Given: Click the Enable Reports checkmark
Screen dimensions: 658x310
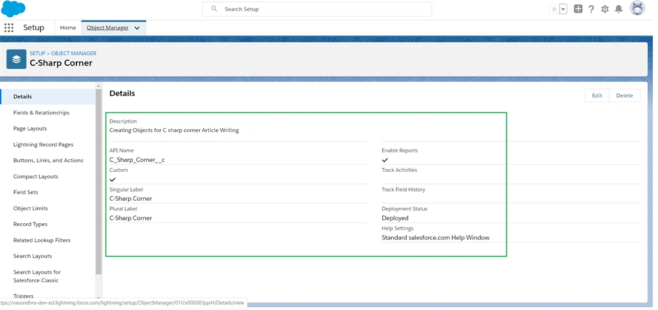Looking at the screenshot, I should [385, 160].
